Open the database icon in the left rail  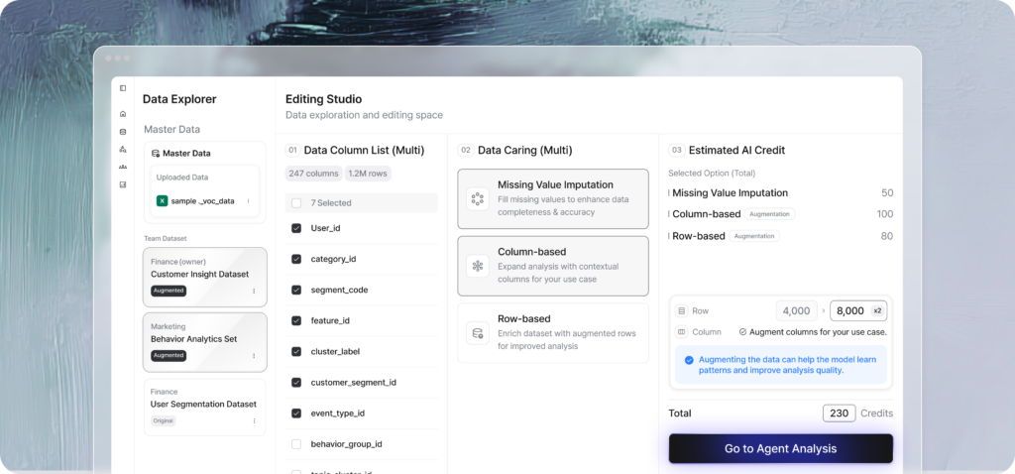pos(123,131)
